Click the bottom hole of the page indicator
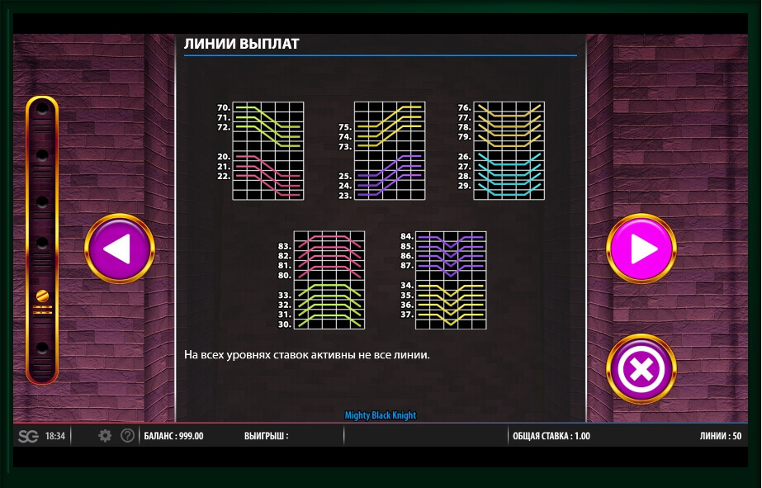 (42, 348)
